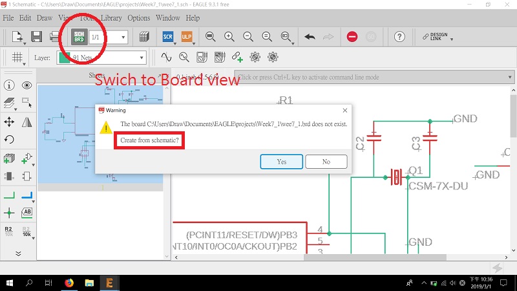Click the EAGLE taskbar icon

tap(109, 283)
